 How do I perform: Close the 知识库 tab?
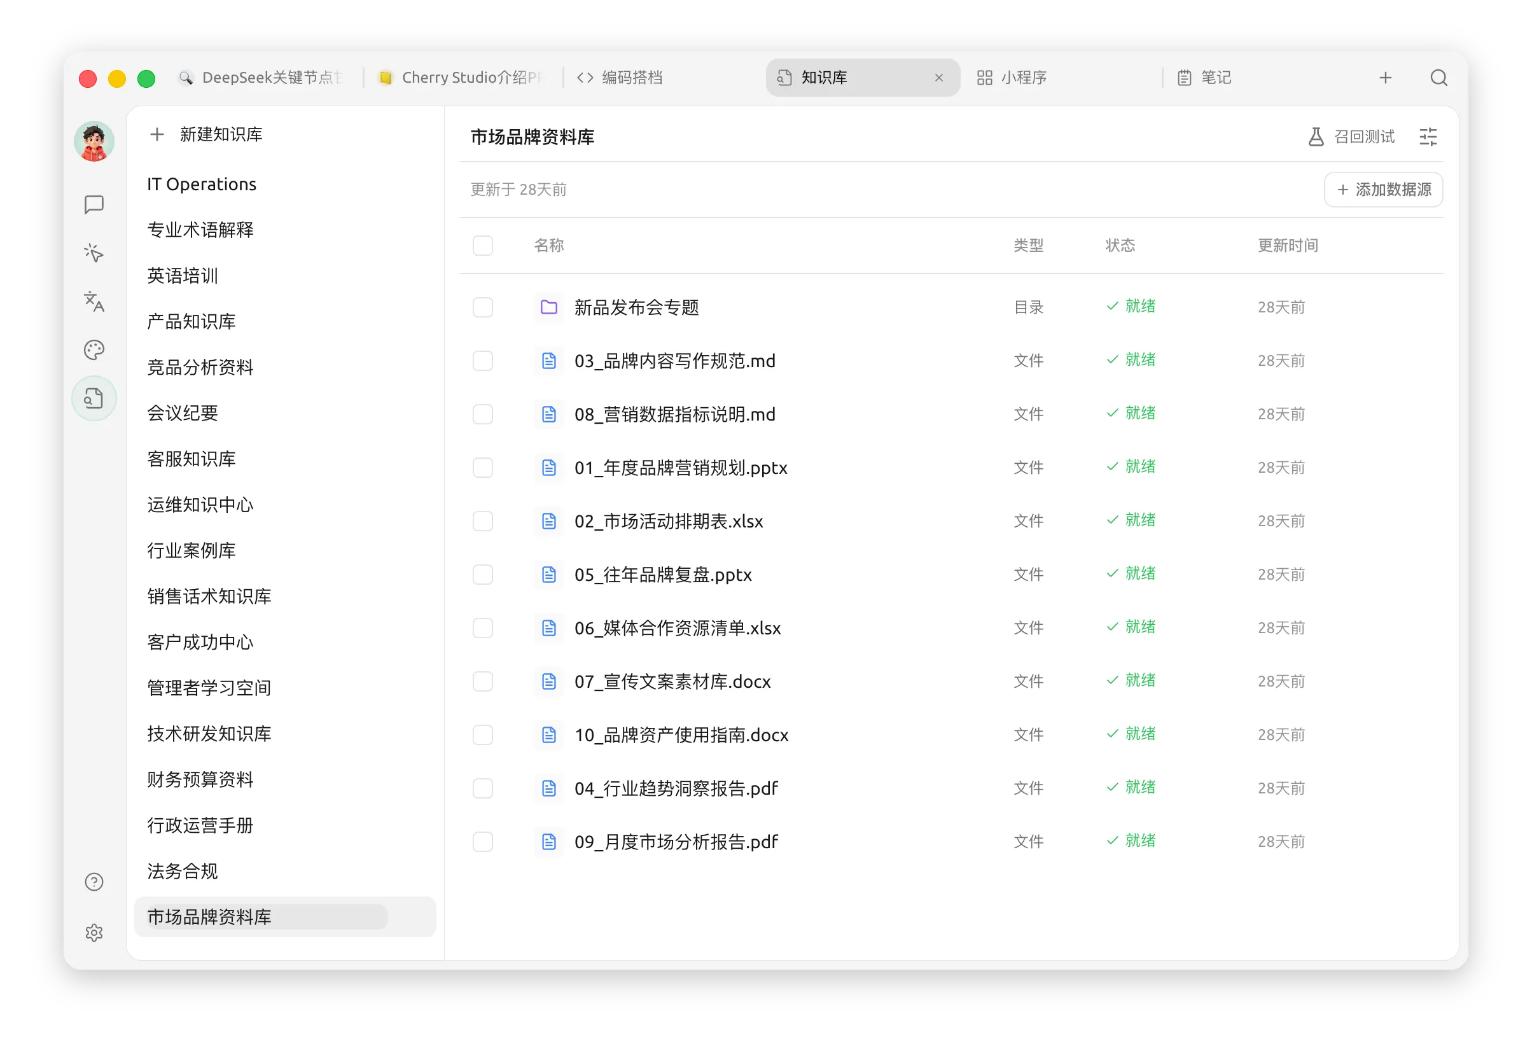click(938, 78)
